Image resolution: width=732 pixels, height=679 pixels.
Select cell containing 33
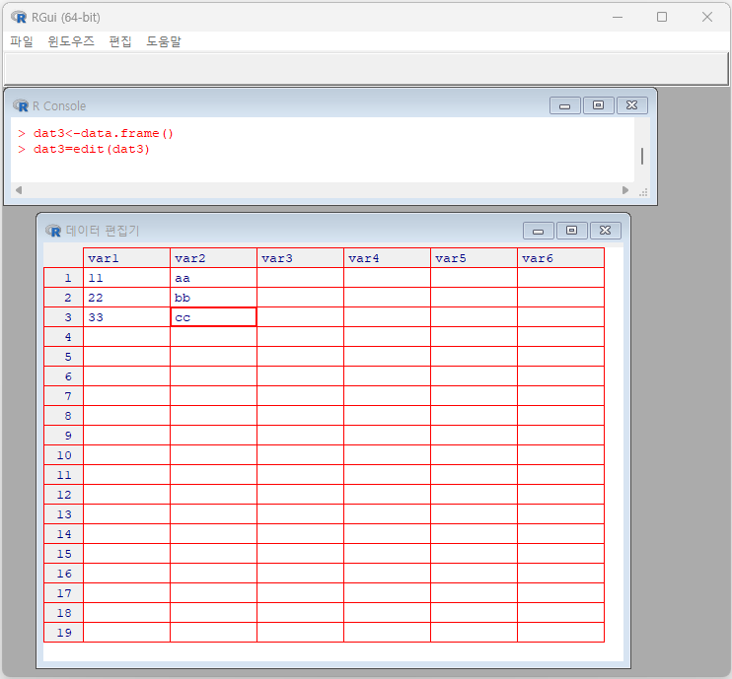coord(126,317)
